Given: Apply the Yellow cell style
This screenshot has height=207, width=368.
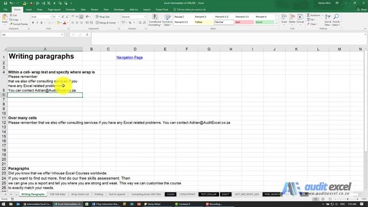Looking at the screenshot, I should click(203, 22).
